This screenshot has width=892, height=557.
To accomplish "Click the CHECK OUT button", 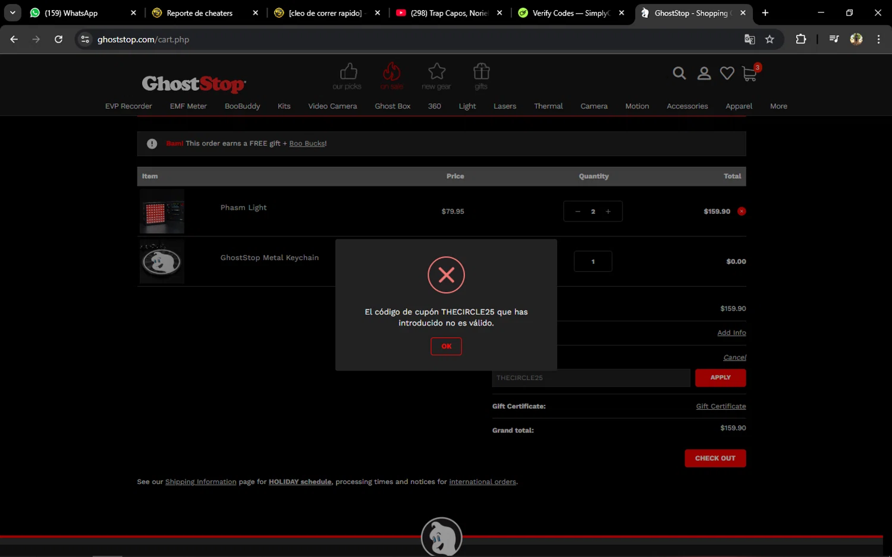I will [x=715, y=458].
